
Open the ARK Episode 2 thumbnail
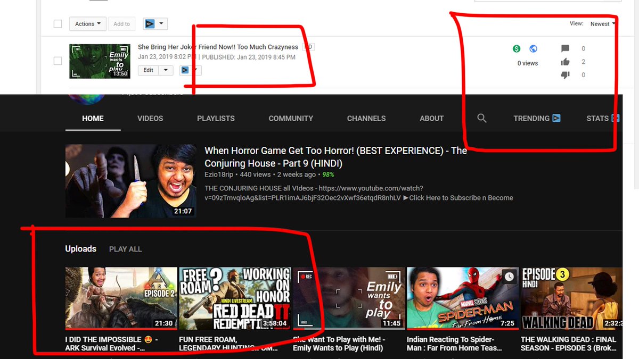coord(121,298)
